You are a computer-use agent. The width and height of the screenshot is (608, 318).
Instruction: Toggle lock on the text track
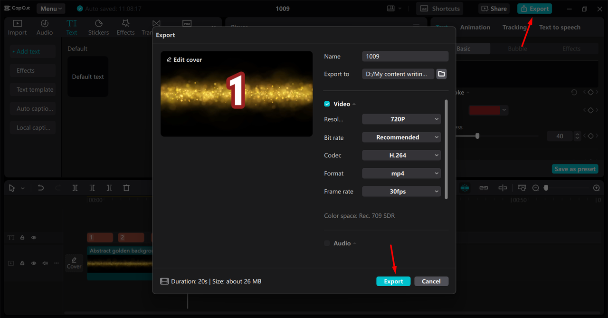pyautogui.click(x=22, y=238)
